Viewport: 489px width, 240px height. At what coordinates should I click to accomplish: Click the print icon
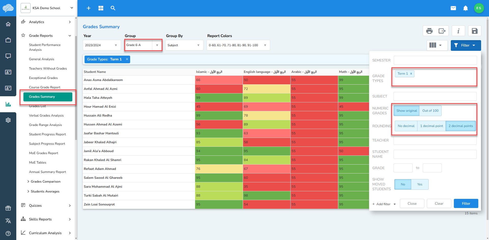coord(429,31)
